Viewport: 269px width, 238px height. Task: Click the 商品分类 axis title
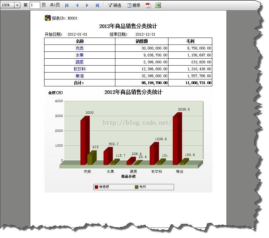(128, 176)
